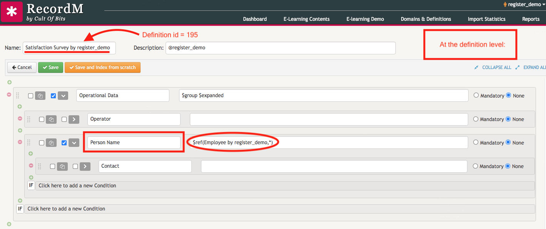Image resolution: width=546 pixels, height=229 pixels.
Task: Open the register_demo user menu
Action: (524, 4)
